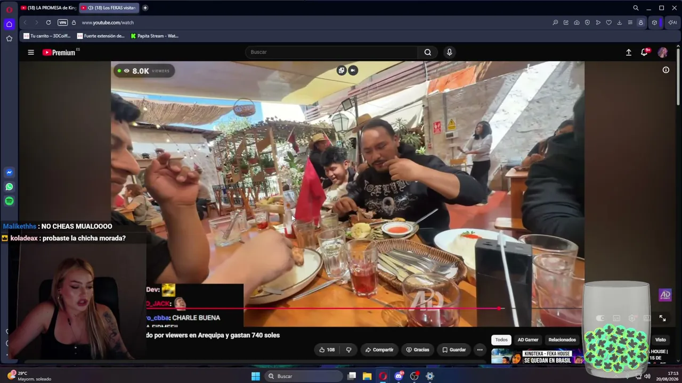Screen dimensions: 682x383
Task: Select the Visto filter chip
Action: (x=661, y=339)
